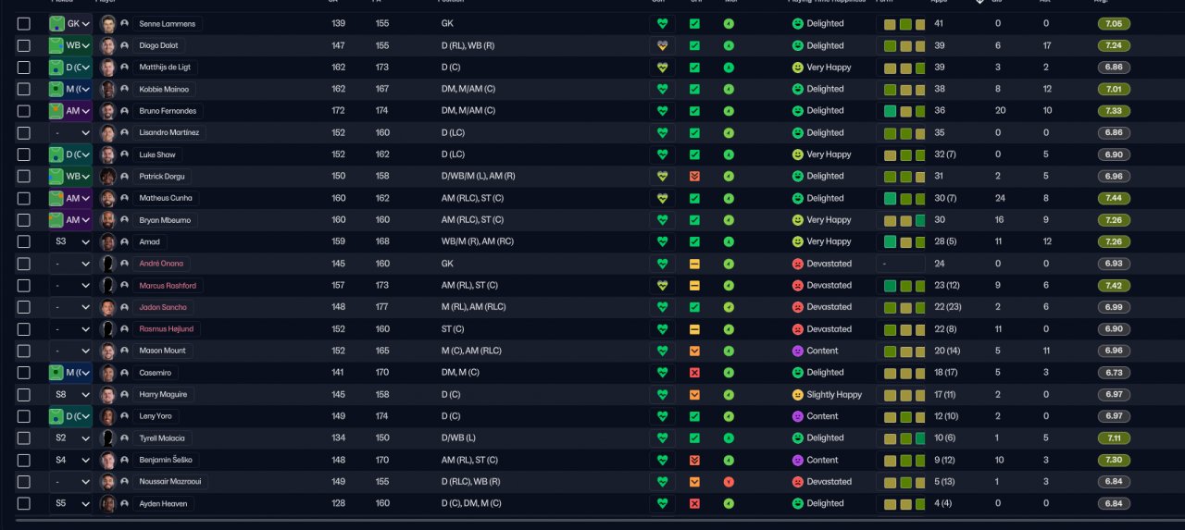Screen dimensions: 1185x530
Task: Open the S8 dropdown for Harry Maguire
Action: [70, 394]
